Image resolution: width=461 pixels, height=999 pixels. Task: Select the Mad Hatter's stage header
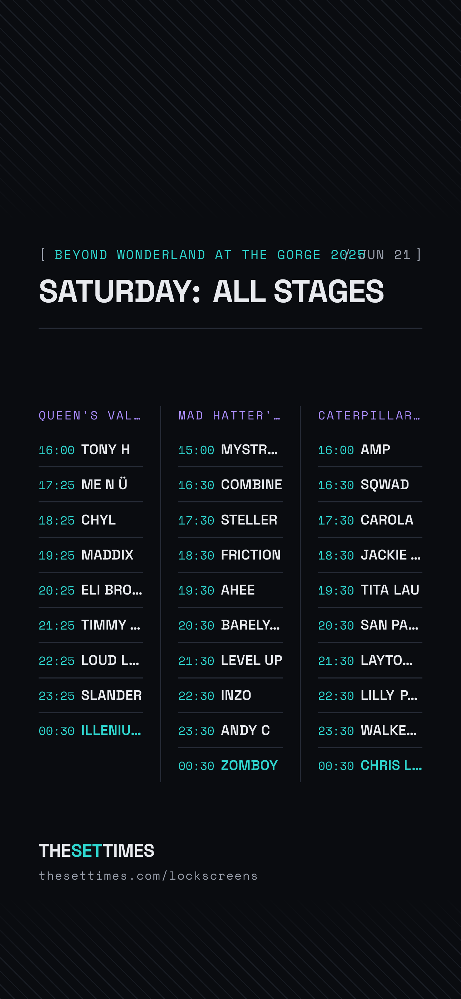(229, 415)
